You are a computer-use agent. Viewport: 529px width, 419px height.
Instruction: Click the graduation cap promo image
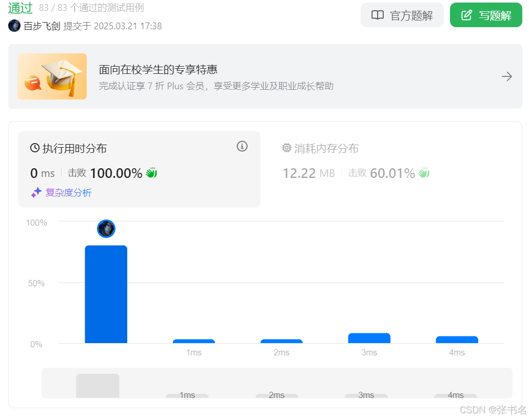(52, 76)
